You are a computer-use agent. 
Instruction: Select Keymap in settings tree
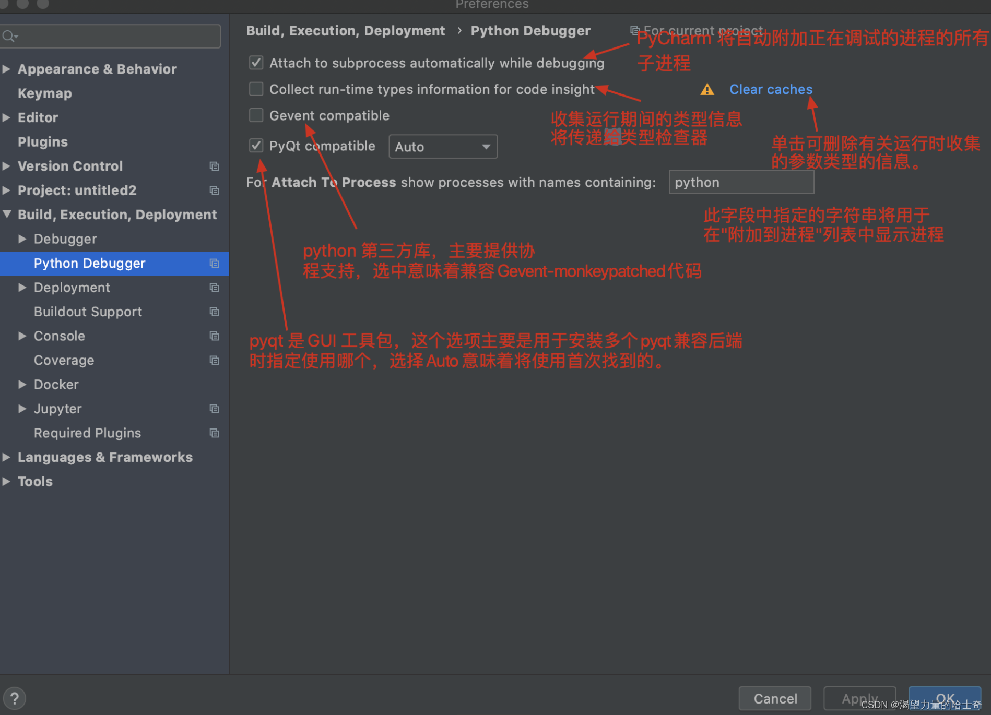[x=45, y=93]
